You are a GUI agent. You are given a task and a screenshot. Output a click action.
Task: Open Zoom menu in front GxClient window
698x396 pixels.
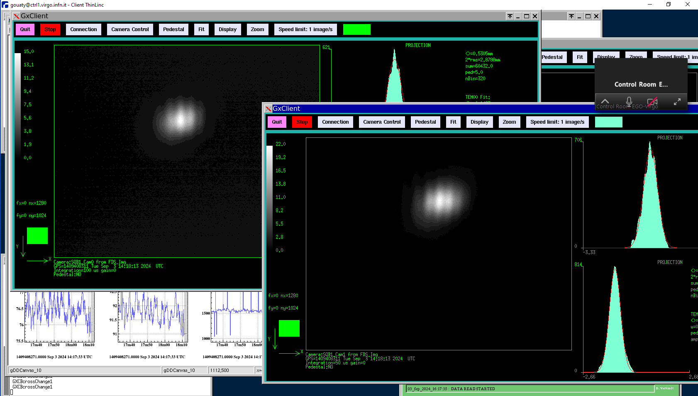(509, 122)
